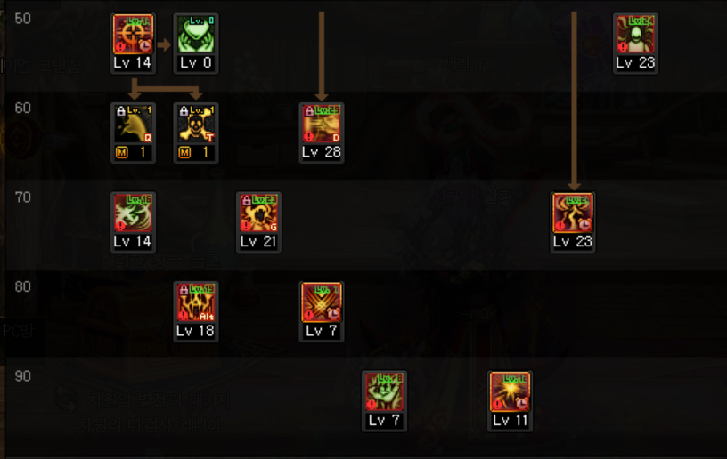727x459 pixels.
Task: Select the crosshair target skill Lv 14
Action: click(x=133, y=34)
